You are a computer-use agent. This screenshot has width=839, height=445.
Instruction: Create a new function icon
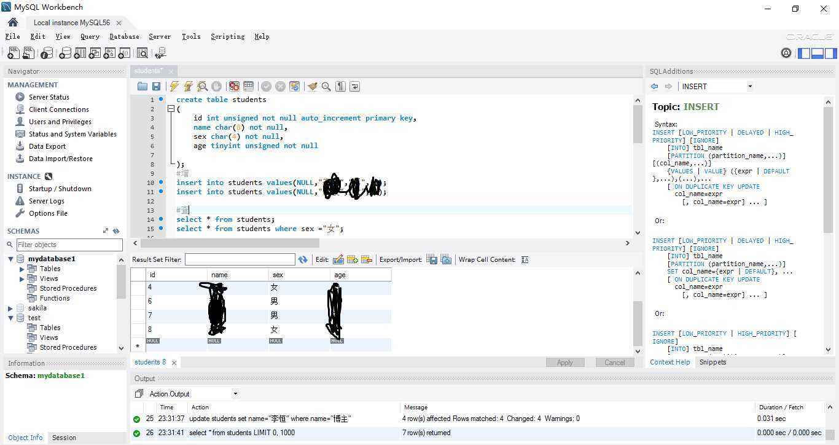point(124,53)
